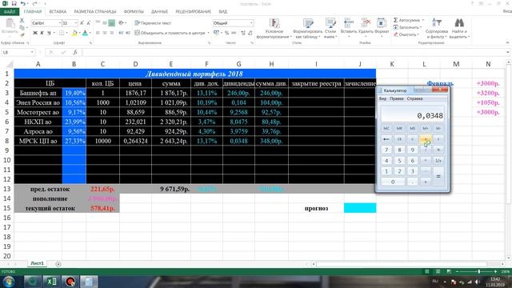This screenshot has height=288, width=512.
Task: Toggle Italic (К) formatting
Action: click(42, 33)
